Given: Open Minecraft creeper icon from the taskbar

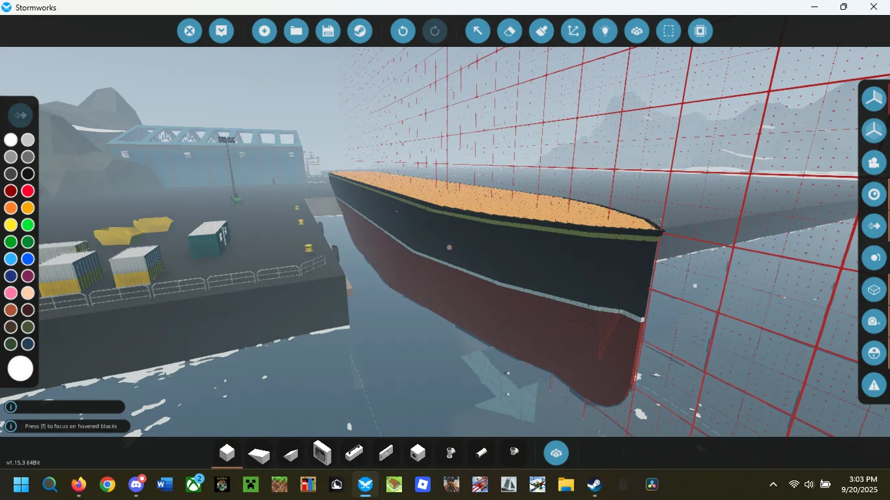Looking at the screenshot, I should 251,484.
